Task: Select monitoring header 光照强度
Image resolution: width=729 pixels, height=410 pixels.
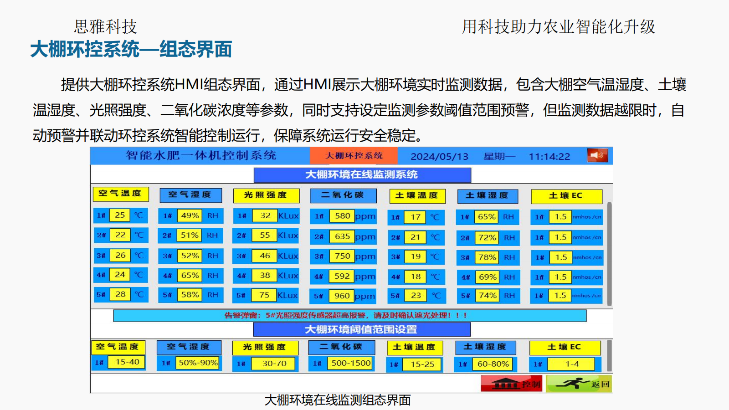Action: (266, 195)
